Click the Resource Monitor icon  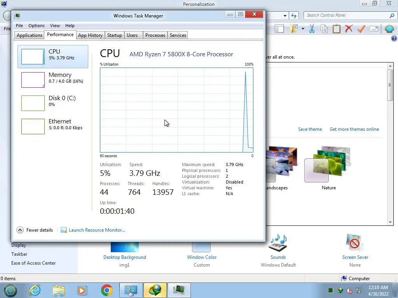[x=64, y=230]
